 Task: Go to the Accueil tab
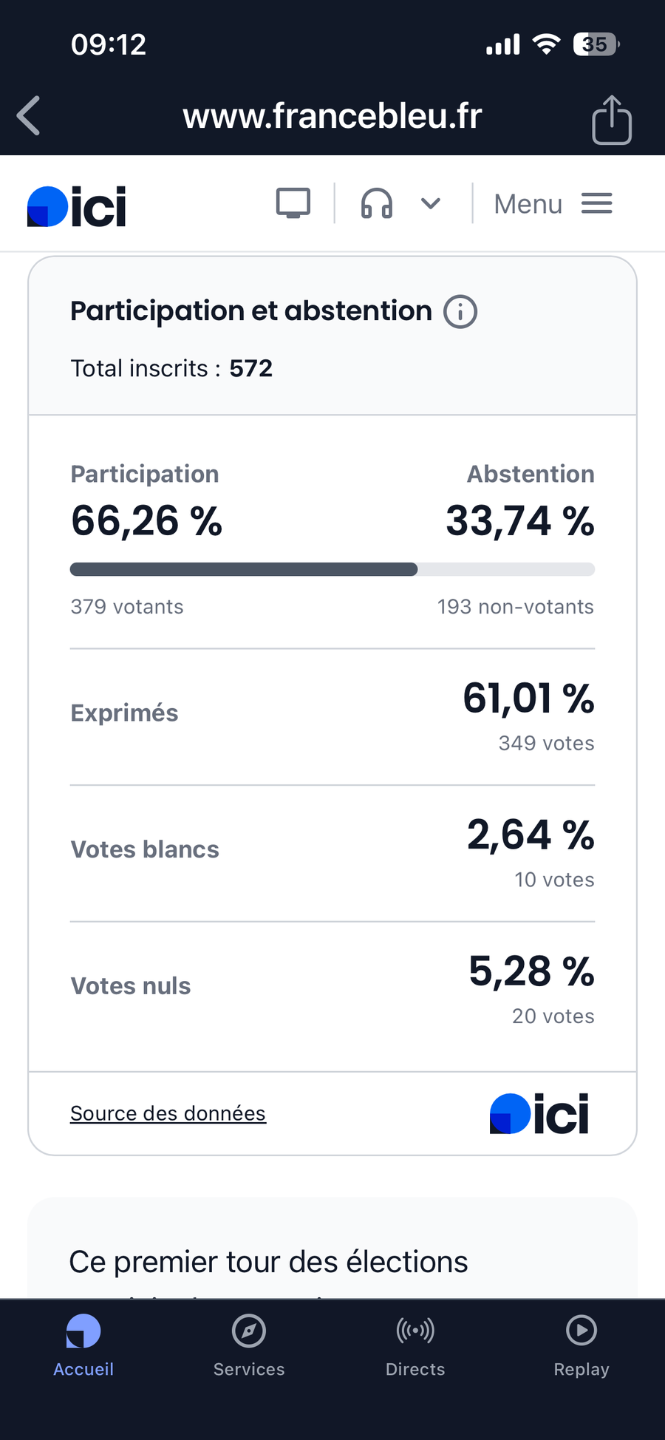[83, 1345]
